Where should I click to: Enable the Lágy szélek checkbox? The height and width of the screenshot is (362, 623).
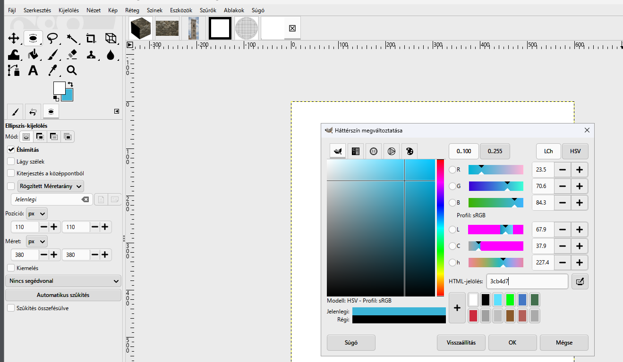click(x=11, y=161)
